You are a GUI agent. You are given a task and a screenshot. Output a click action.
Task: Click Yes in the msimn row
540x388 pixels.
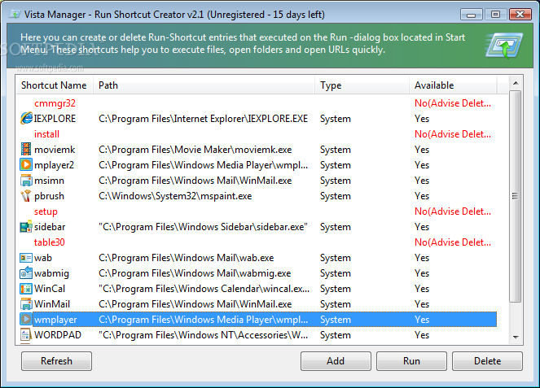pyautogui.click(x=422, y=181)
